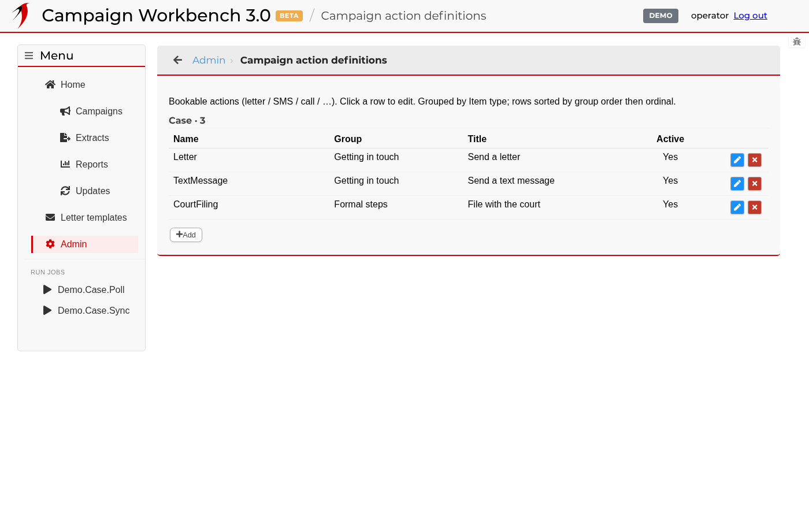The height and width of the screenshot is (520, 809).
Task: Delete the Letter action row
Action: [755, 160]
